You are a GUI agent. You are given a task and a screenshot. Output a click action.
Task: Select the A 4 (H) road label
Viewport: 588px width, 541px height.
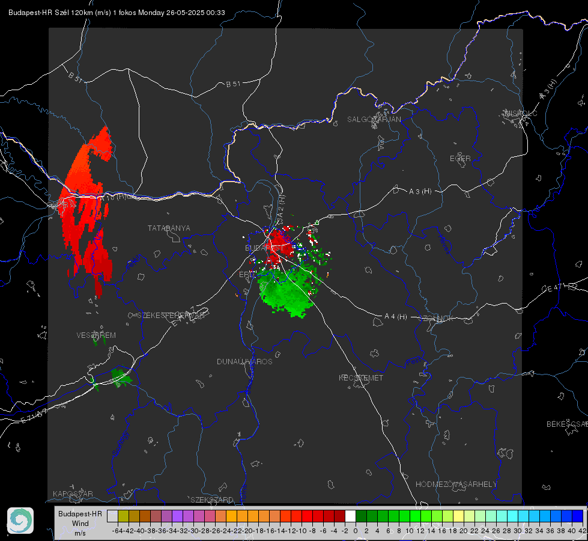pos(396,317)
